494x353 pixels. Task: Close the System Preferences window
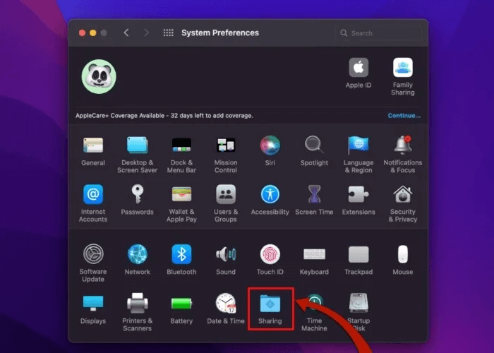(x=83, y=33)
